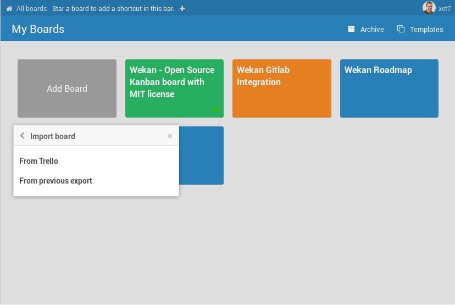Open the blue board tile behind the popup
Screen dimensions: 455x305
coord(201,156)
